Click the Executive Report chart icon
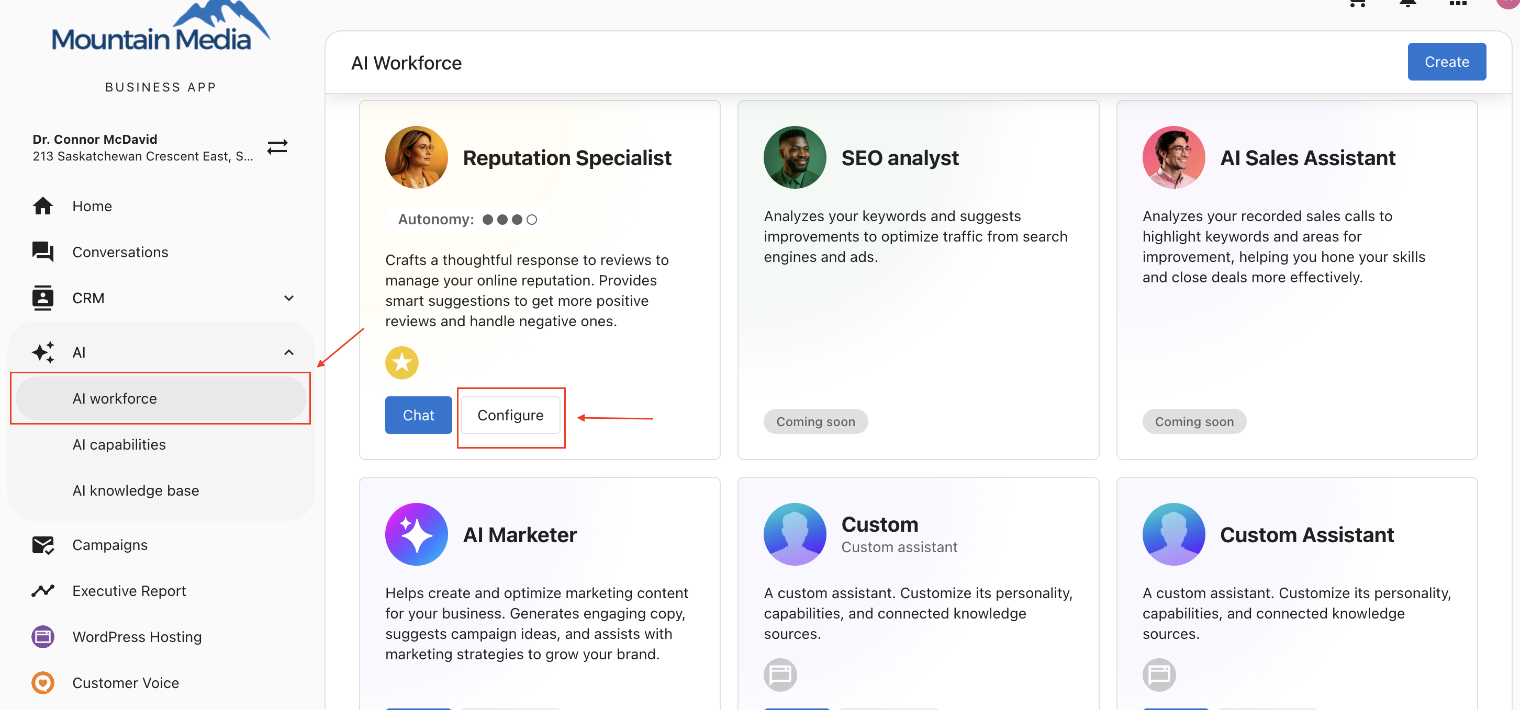 coord(43,590)
